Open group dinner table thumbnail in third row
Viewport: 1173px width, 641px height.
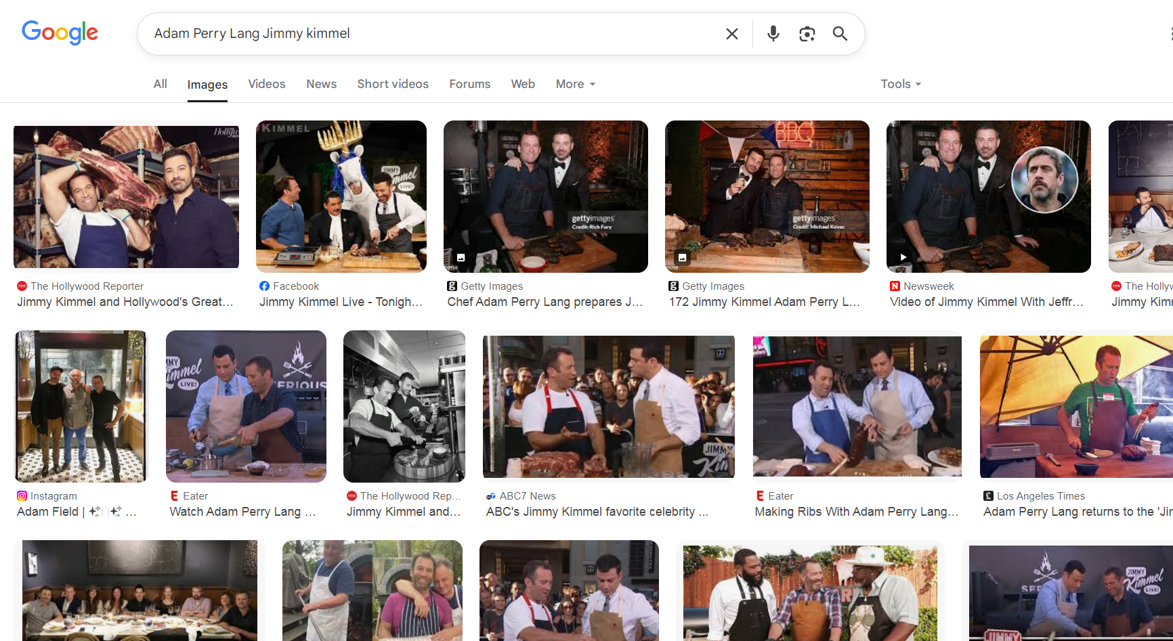140,590
